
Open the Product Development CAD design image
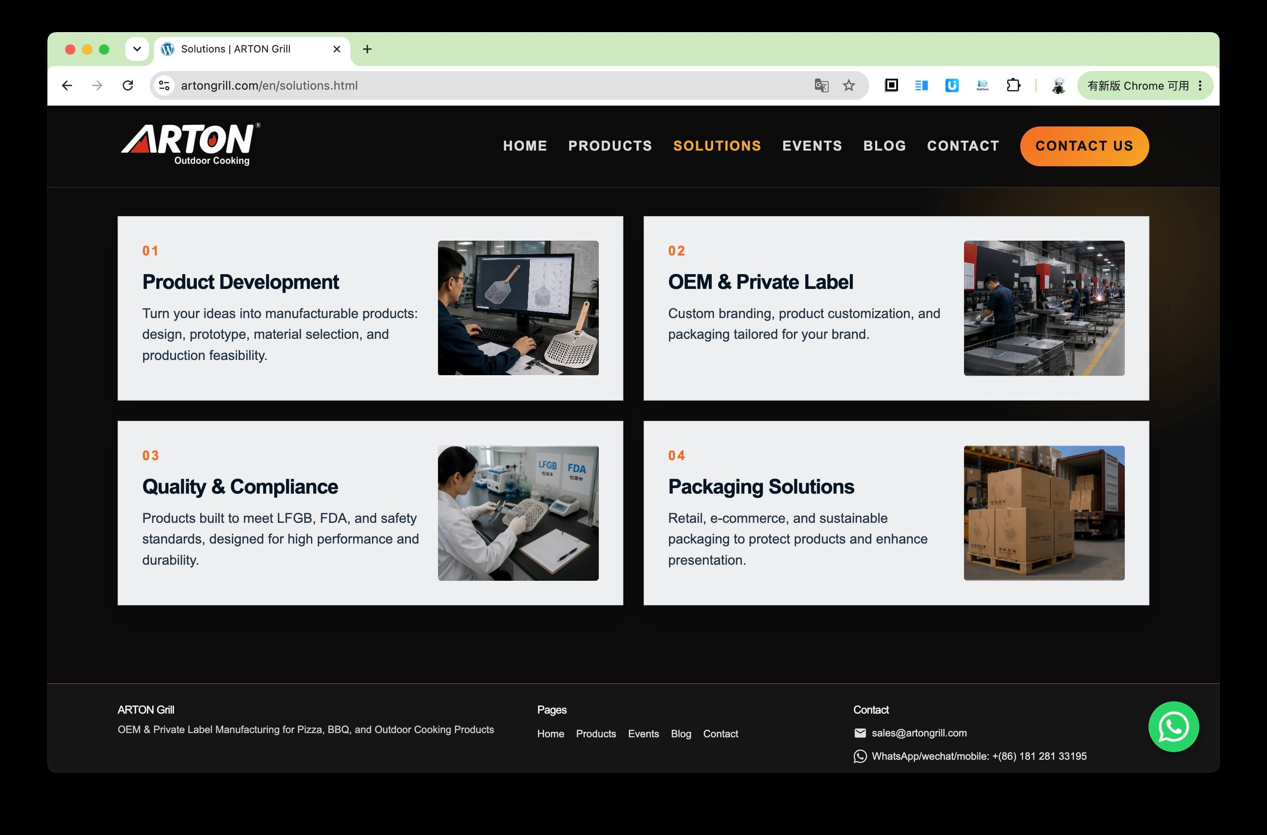[x=518, y=308]
